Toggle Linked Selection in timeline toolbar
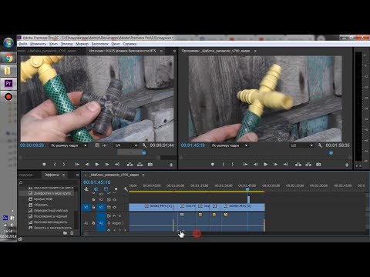 tap(106, 189)
